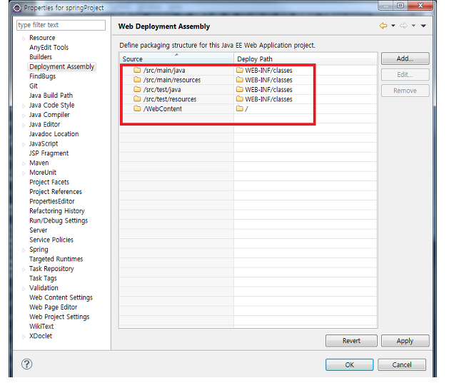Image resolution: width=449 pixels, height=383 pixels.
Task: Click folder icon of /src/test/resources source
Action: pos(137,99)
